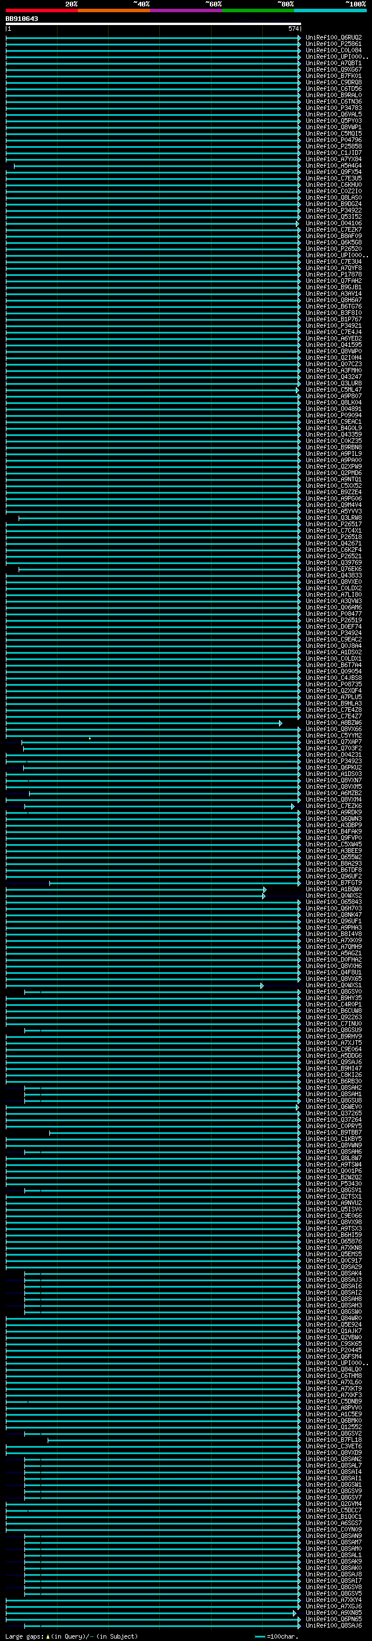Select hit UniRef100_A6MZB2
Image resolution: width=372 pixels, height=1641 pixels.
[x=334, y=793]
